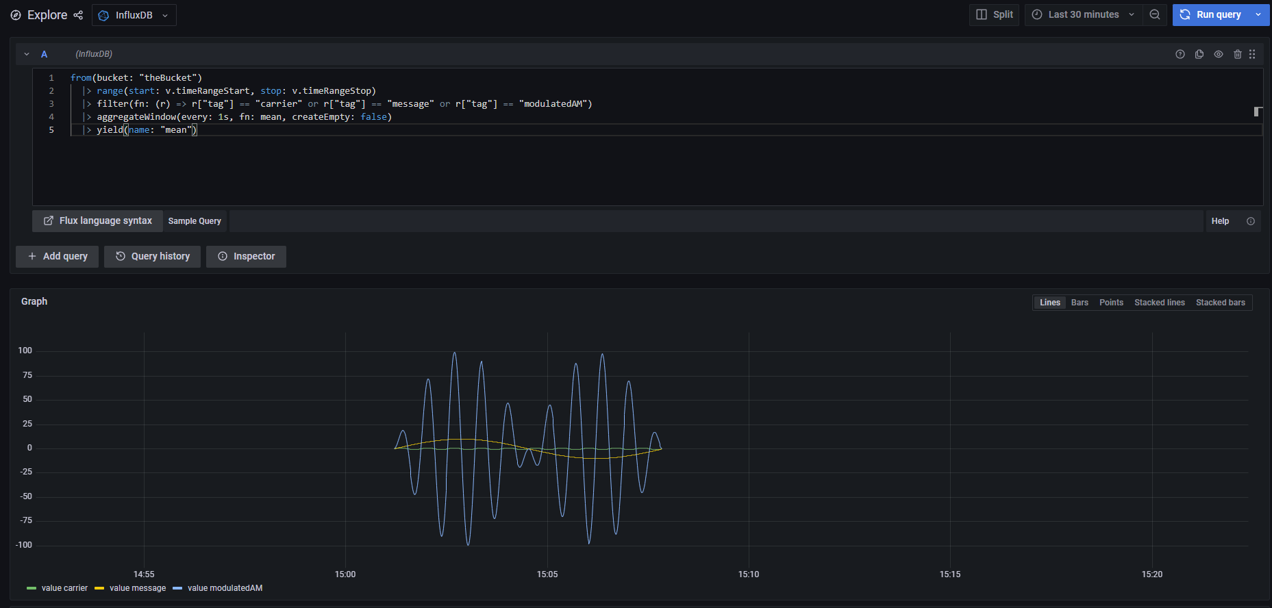Split the Explore pane
The height and width of the screenshot is (608, 1272).
pos(995,14)
